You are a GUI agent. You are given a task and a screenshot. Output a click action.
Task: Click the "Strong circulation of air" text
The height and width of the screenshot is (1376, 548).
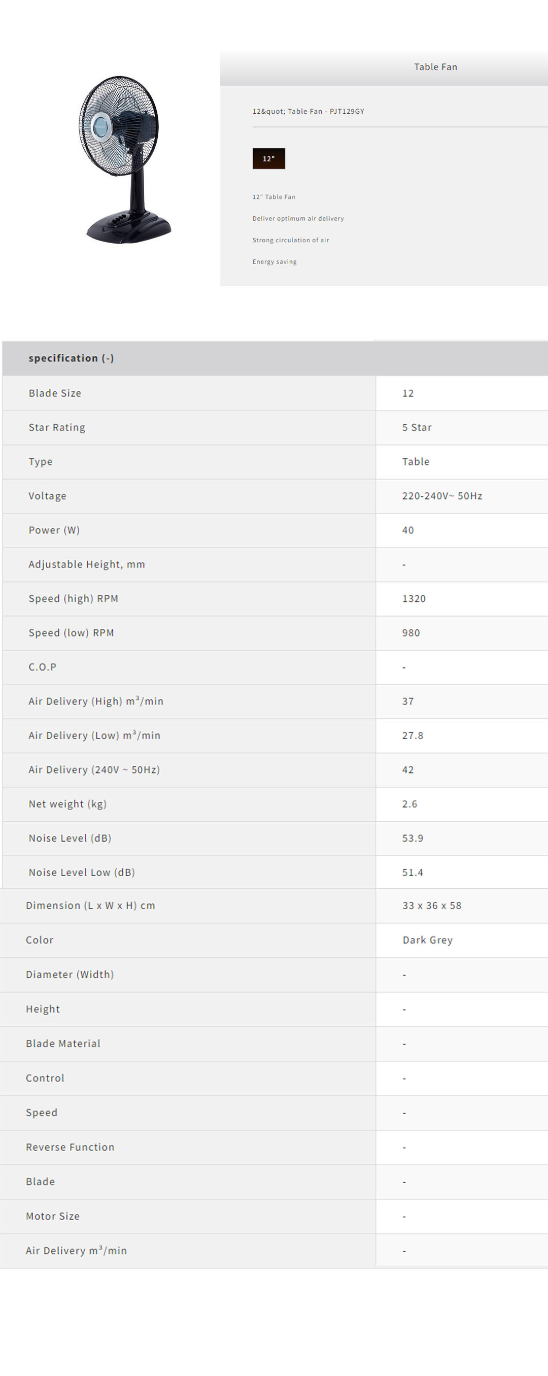tap(291, 241)
